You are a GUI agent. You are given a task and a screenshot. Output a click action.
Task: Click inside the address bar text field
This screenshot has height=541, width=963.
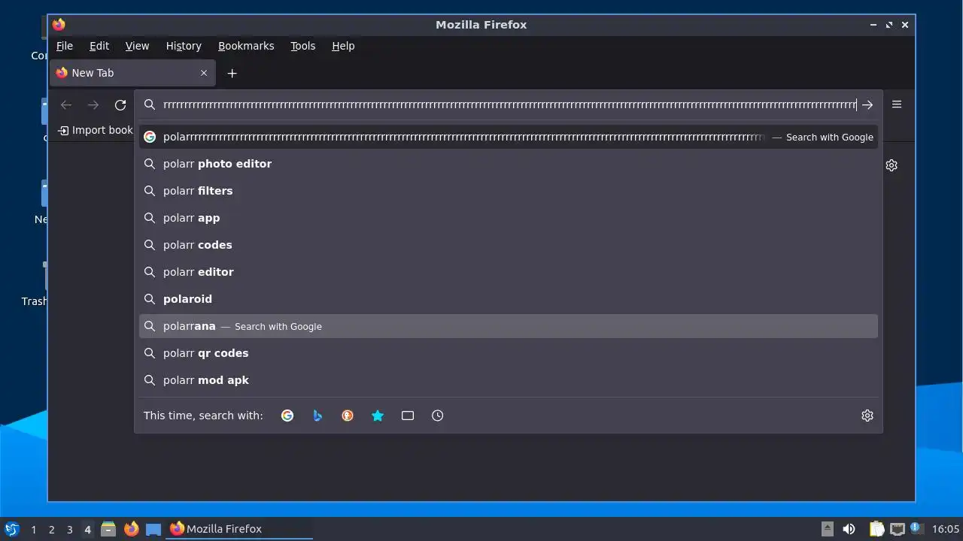(509, 105)
